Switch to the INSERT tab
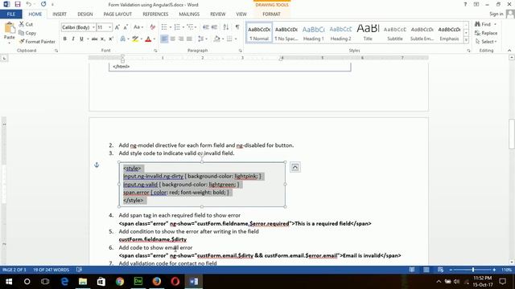 (60, 14)
